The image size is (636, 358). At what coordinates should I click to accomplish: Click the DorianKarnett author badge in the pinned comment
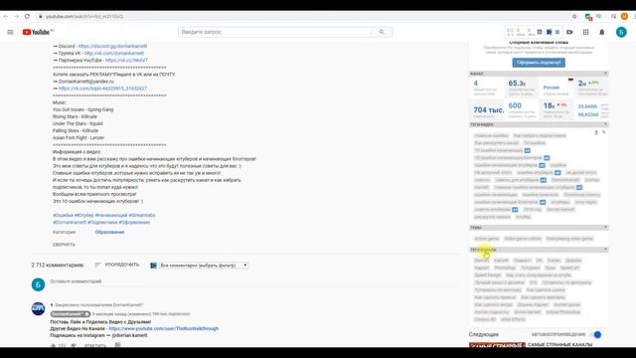[x=71, y=314]
